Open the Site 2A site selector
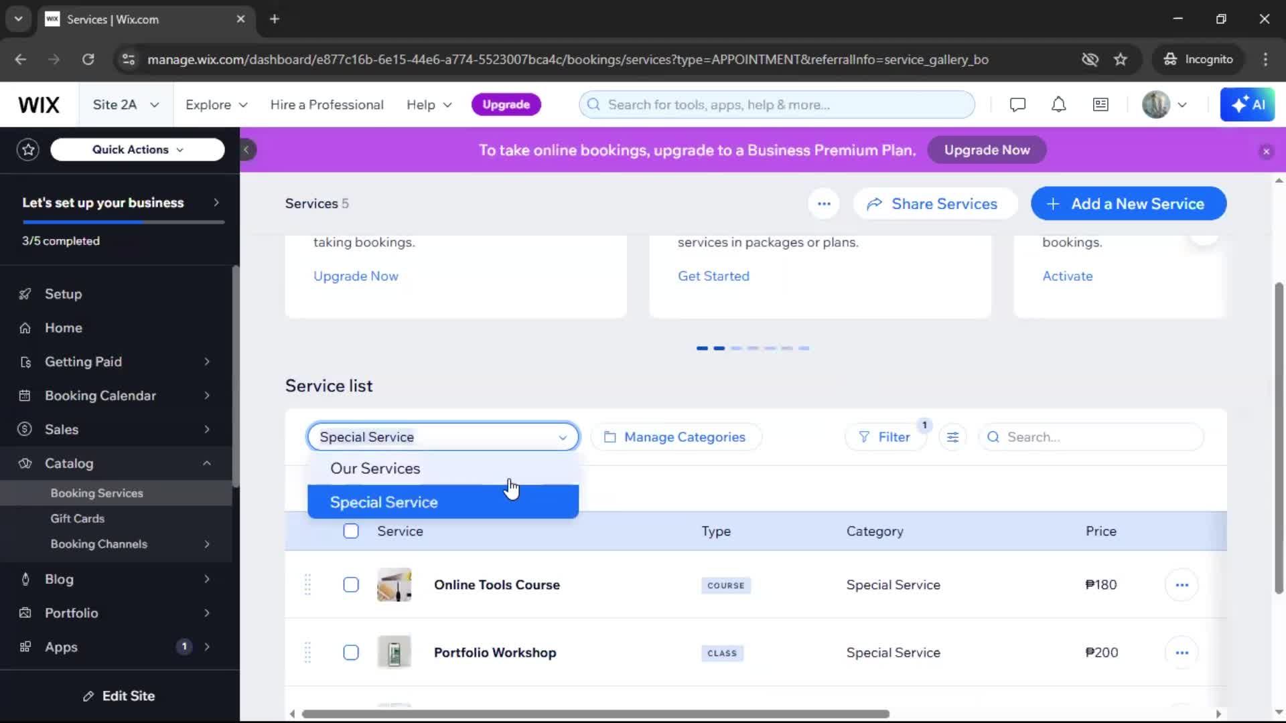Viewport: 1286px width, 723px height. [126, 104]
